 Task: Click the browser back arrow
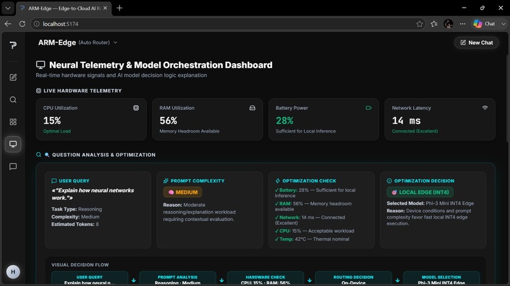[8, 24]
